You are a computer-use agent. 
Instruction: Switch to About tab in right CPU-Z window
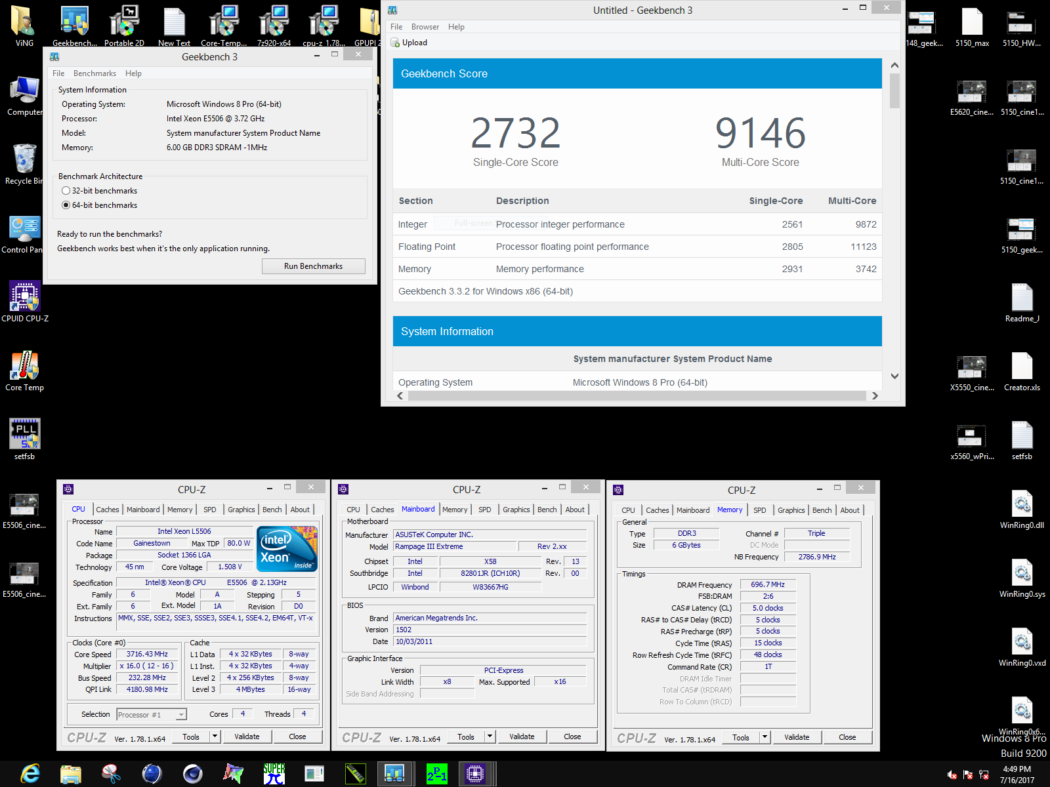[850, 510]
